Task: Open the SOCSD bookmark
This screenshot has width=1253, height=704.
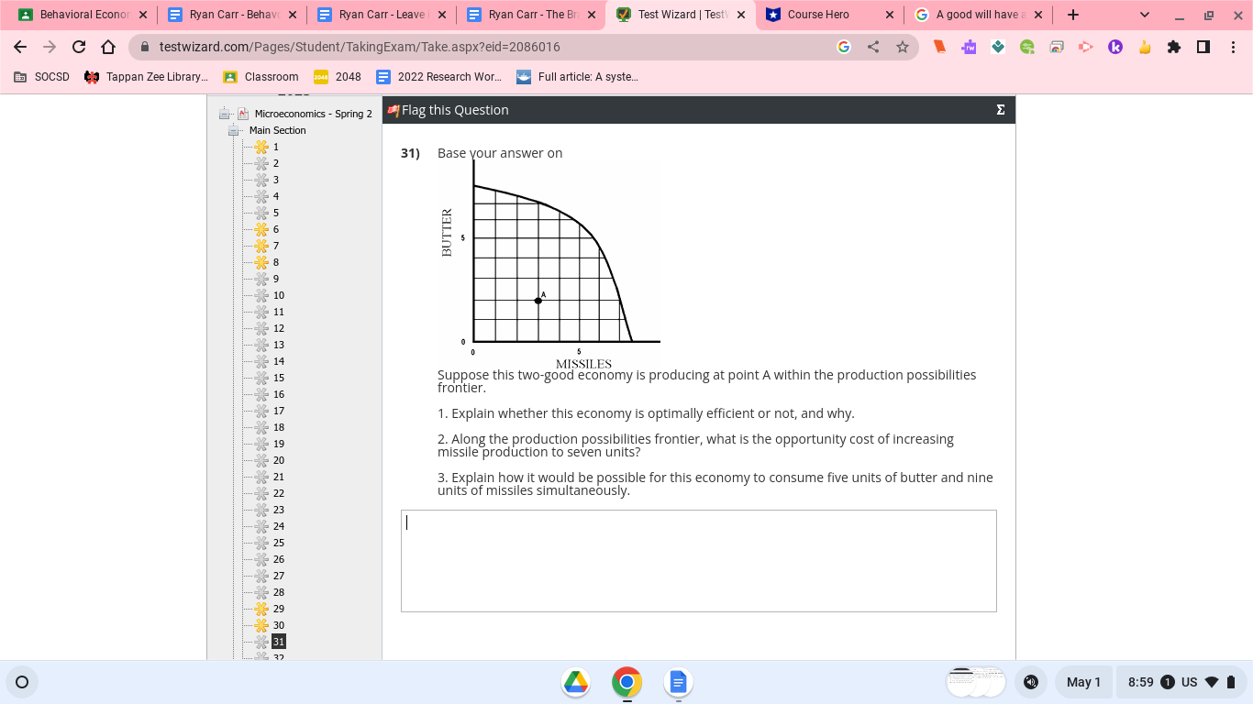Action: tap(41, 77)
